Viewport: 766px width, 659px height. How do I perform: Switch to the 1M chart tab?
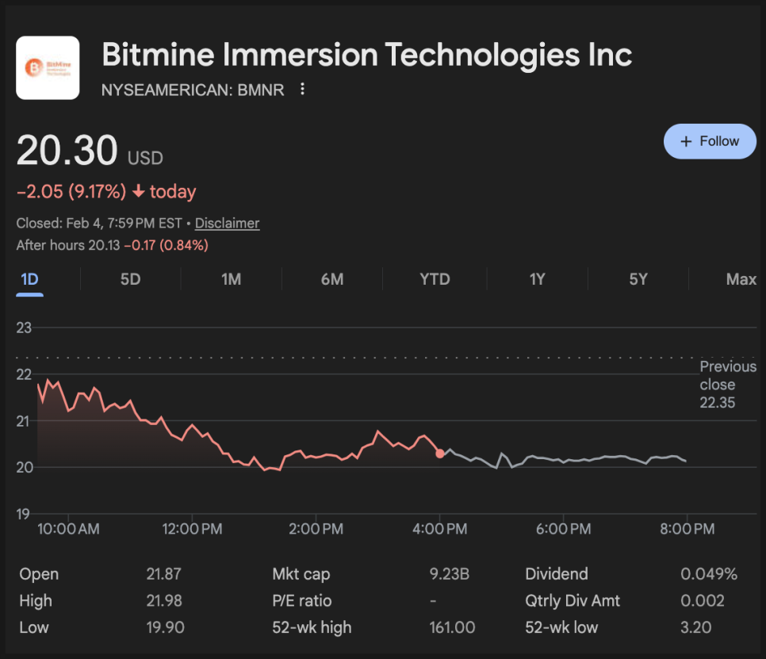(x=231, y=279)
